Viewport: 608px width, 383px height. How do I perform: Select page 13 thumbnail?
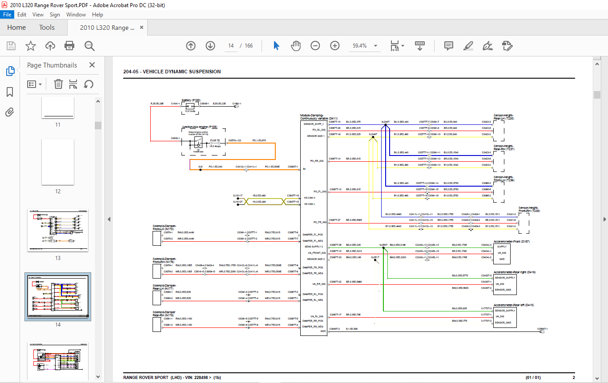click(58, 230)
